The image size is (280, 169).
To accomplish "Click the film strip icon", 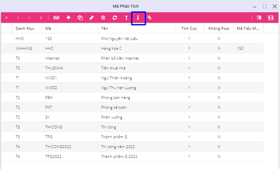I will point(270,18).
